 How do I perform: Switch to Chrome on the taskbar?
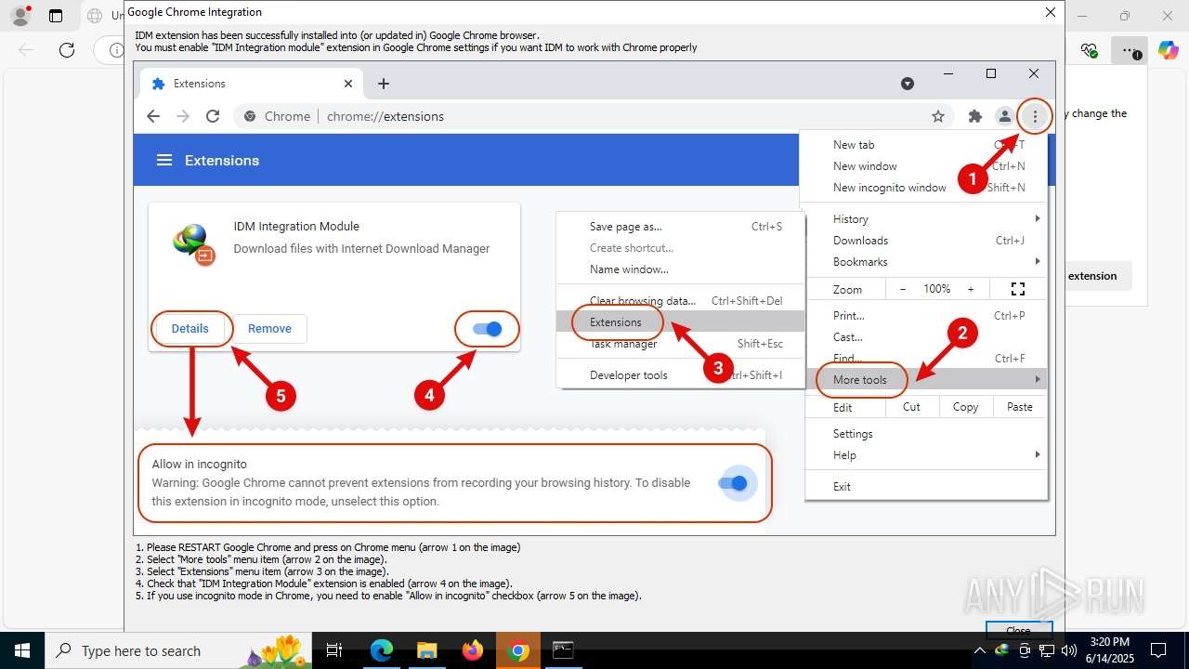tap(518, 650)
